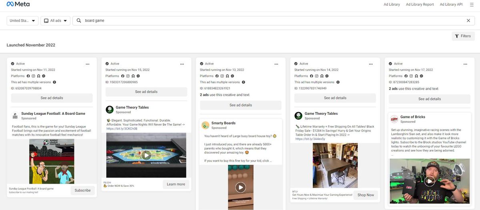Follow the bit.ly/3CKCh0B link

tap(122, 129)
